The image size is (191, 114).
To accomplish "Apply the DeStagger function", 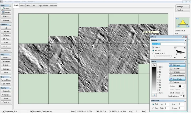I will (x=6, y=61).
